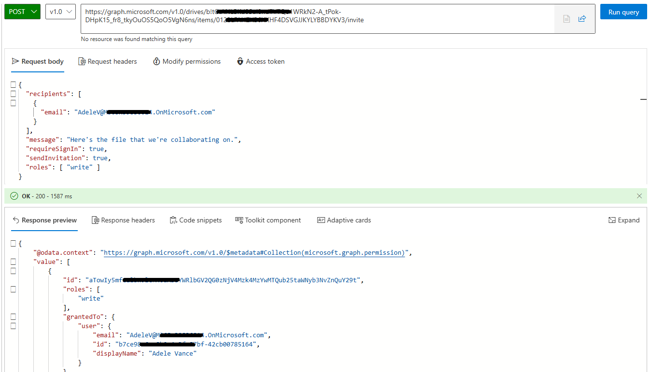
Task: Click the Response headers copy-style icon
Action: coord(95,220)
